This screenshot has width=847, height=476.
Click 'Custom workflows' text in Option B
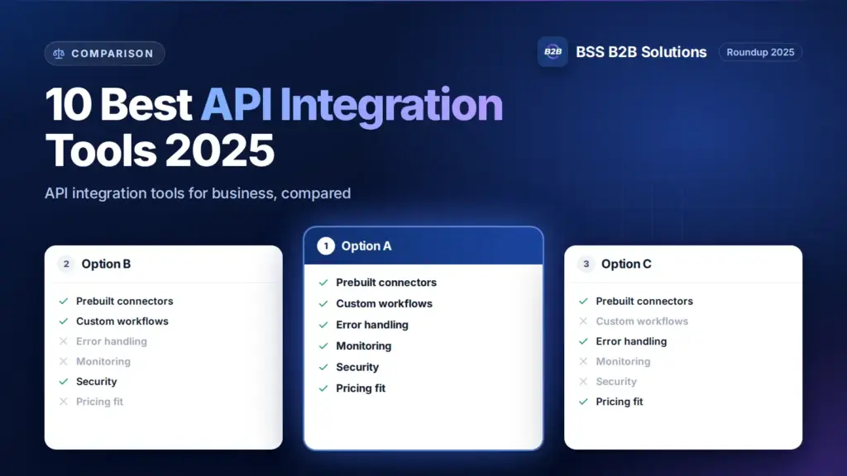pos(122,321)
